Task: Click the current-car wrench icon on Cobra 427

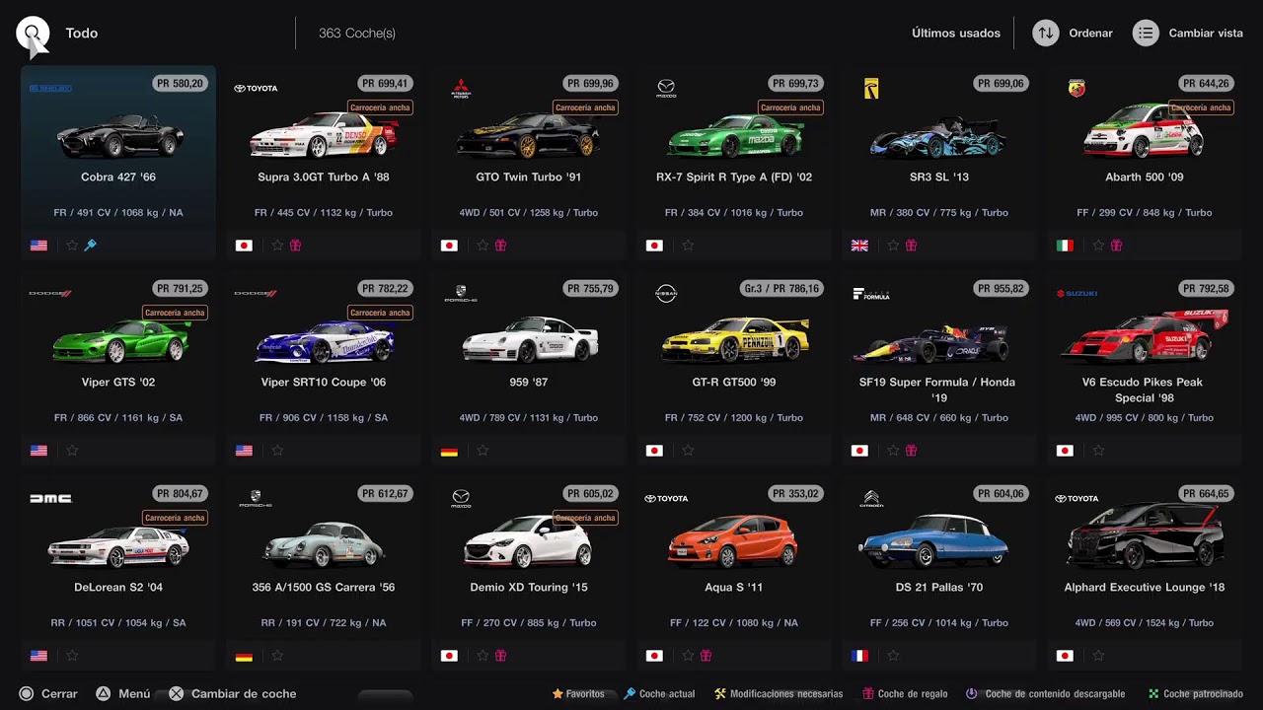Action: coord(90,246)
